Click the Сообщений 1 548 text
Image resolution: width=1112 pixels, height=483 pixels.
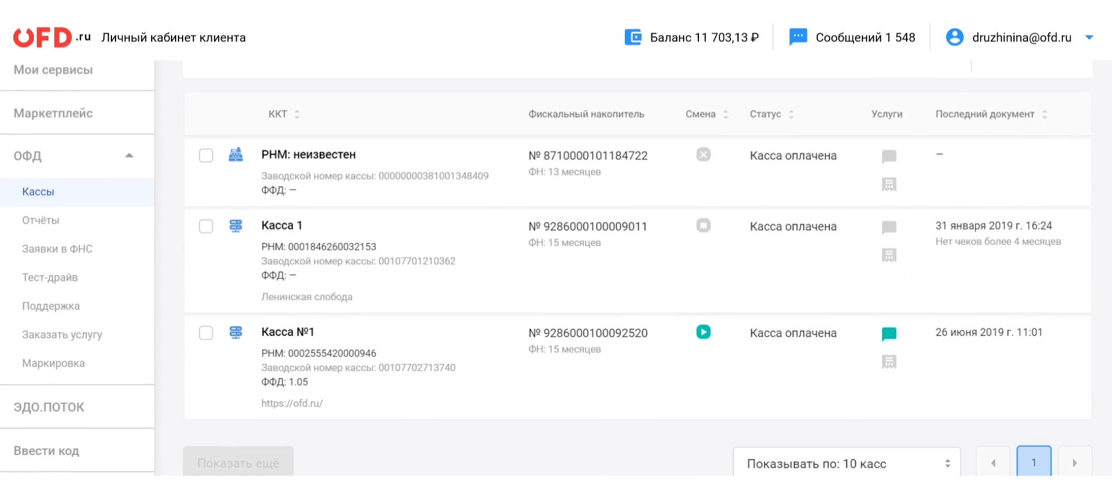865,37
